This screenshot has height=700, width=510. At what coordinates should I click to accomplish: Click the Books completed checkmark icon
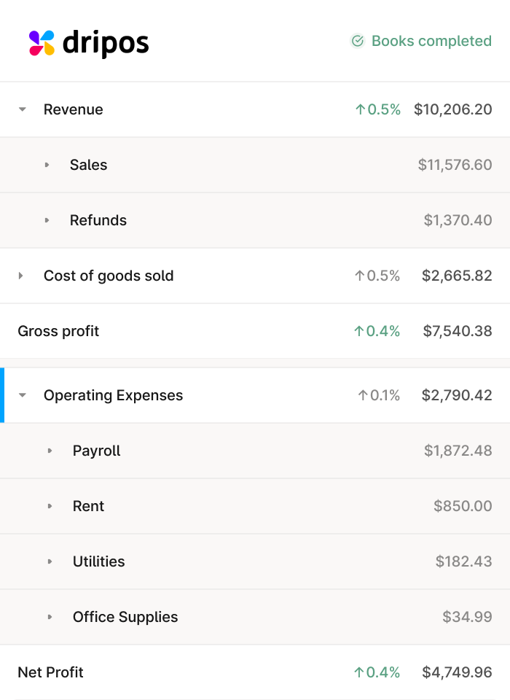357,41
